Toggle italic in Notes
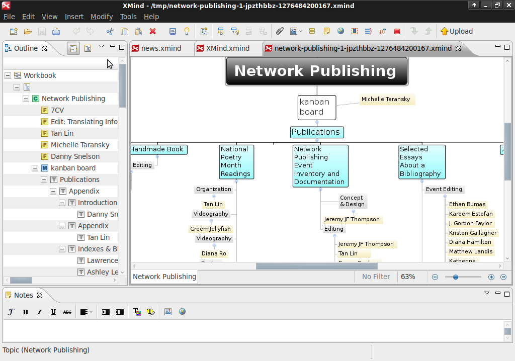Image resolution: width=515 pixels, height=361 pixels. click(x=39, y=312)
